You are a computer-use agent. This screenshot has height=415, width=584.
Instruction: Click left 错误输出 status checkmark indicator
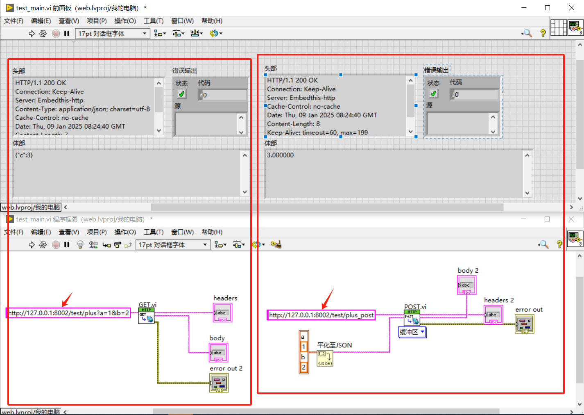[181, 94]
